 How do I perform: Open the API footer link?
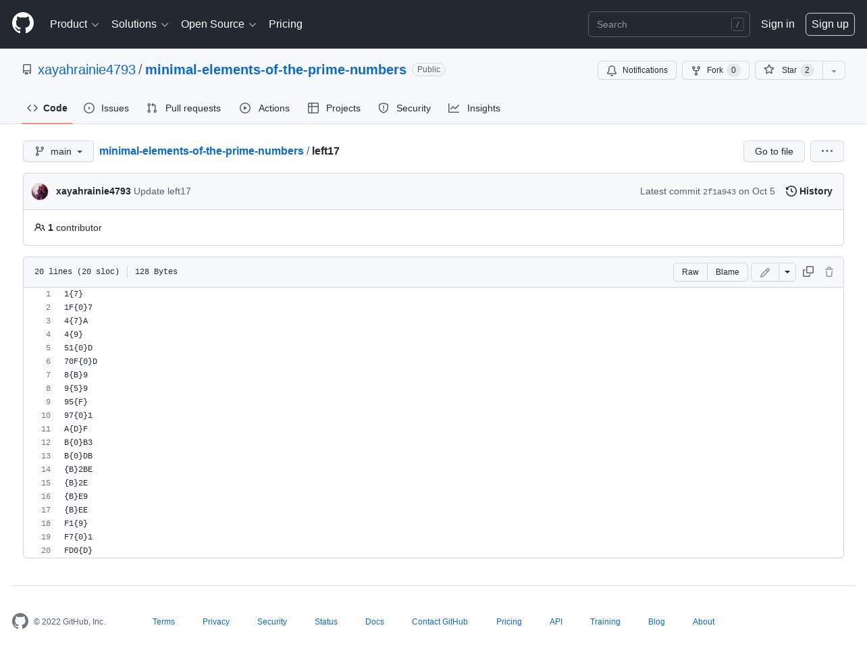[x=556, y=622]
